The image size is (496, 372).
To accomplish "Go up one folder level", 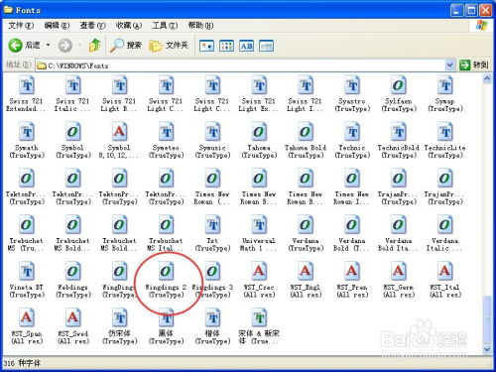I will (x=94, y=46).
